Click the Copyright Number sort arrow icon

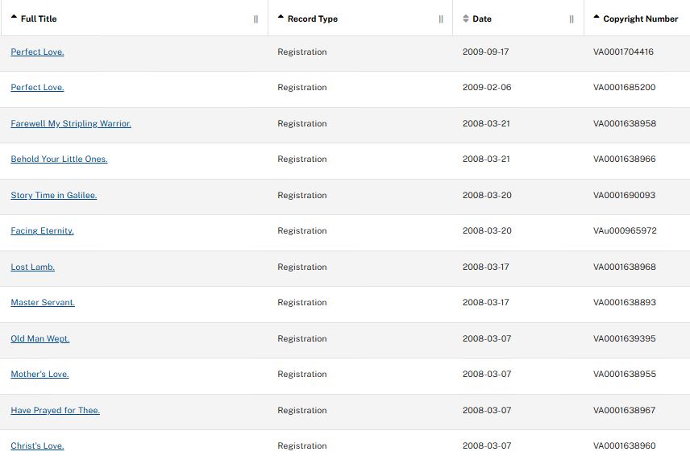click(x=596, y=17)
